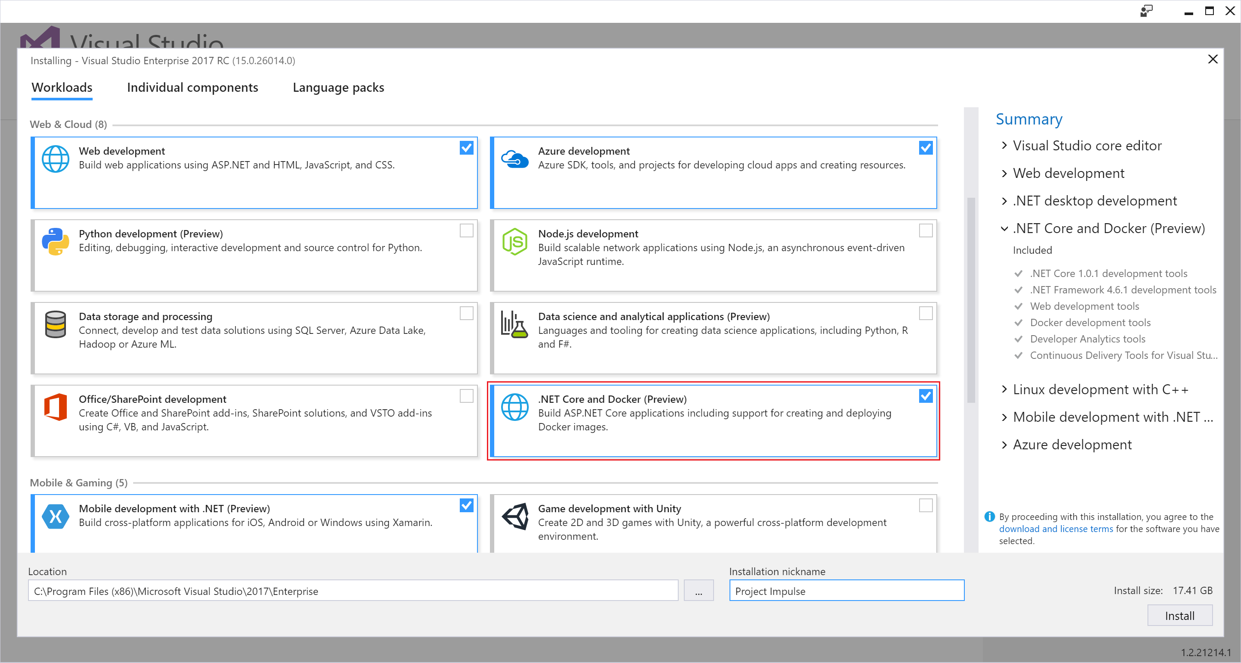The height and width of the screenshot is (663, 1241).
Task: Uncheck the .NET Core and Docker checkbox
Action: [926, 396]
